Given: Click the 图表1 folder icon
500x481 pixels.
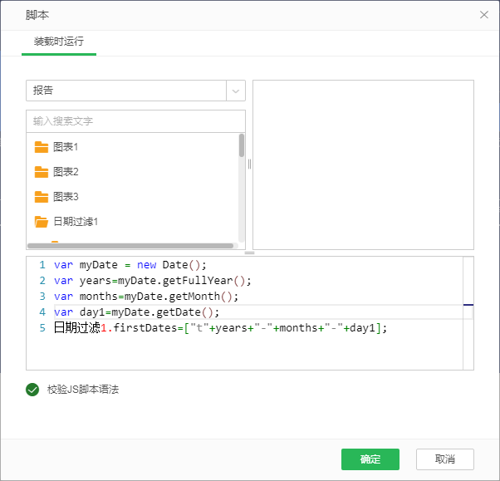Looking at the screenshot, I should [42, 147].
